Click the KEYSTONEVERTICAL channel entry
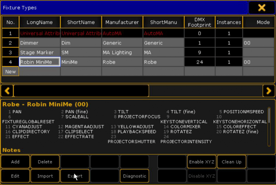The height and width of the screenshot is (185, 276). [x=184, y=122]
